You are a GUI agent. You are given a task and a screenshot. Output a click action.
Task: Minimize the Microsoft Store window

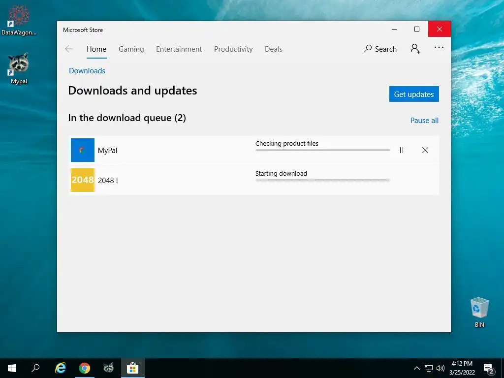[x=394, y=29]
